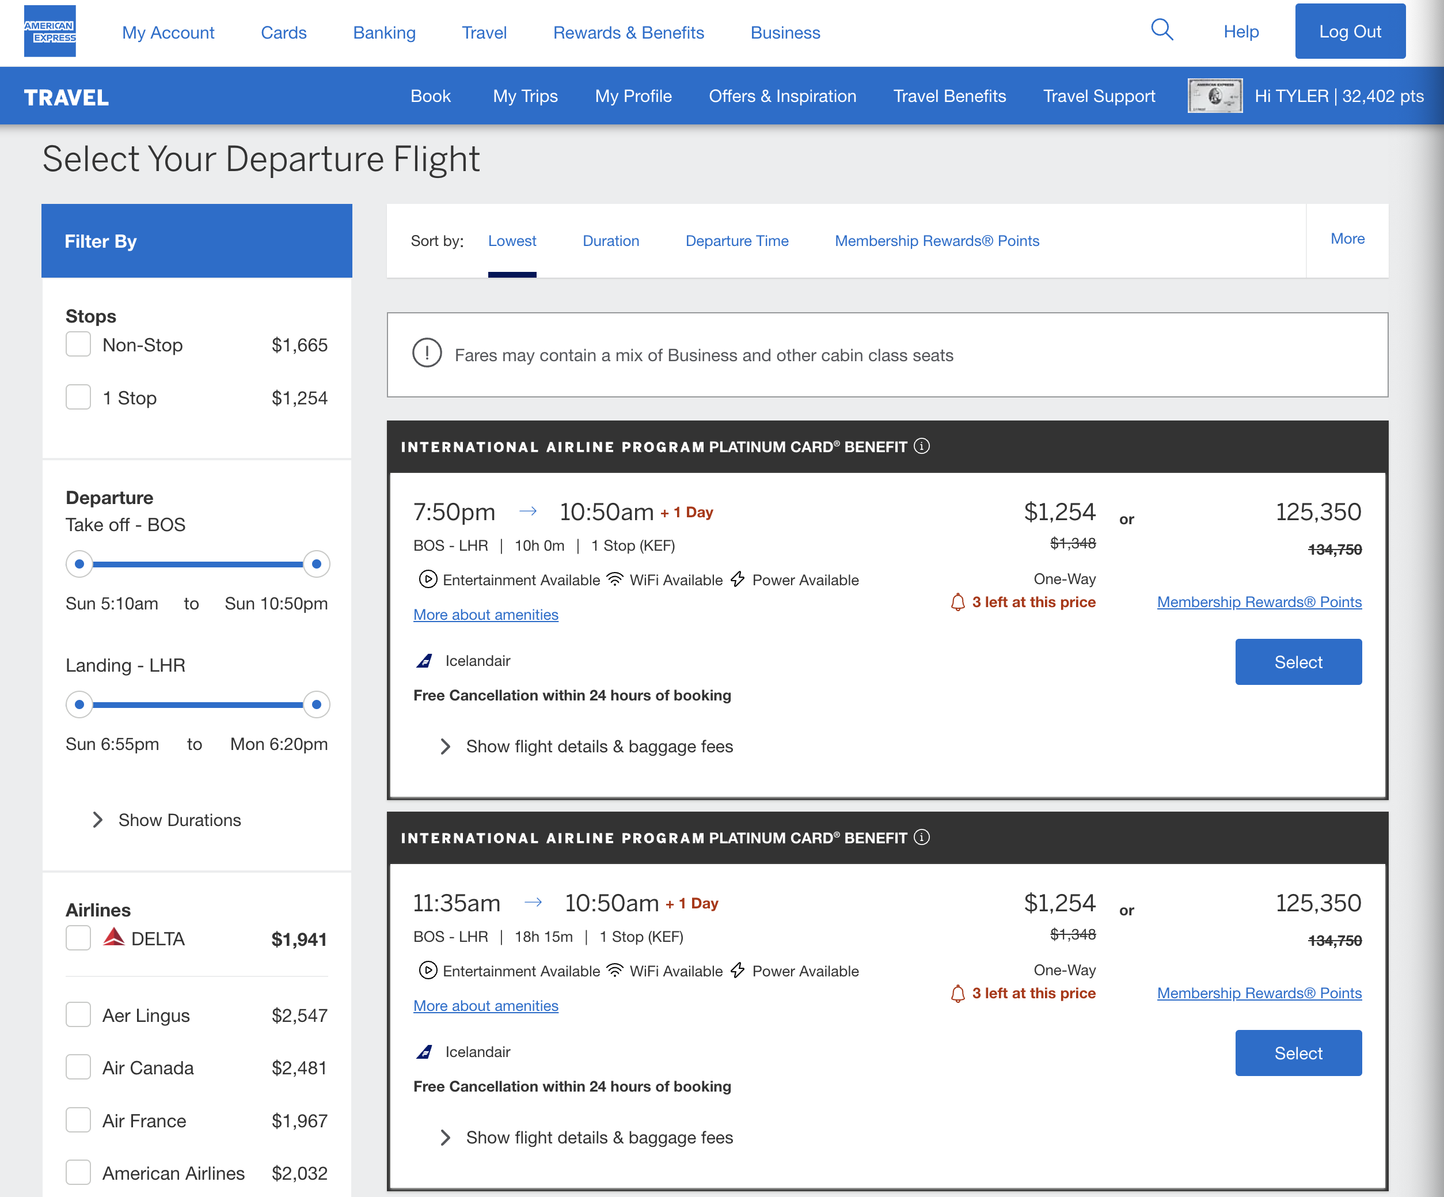Tick the DELTA airline checkbox

(78, 938)
